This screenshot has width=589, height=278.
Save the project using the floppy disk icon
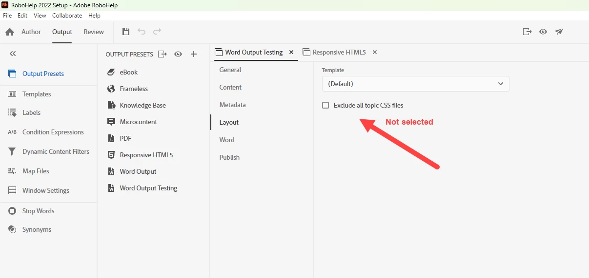pyautogui.click(x=126, y=32)
